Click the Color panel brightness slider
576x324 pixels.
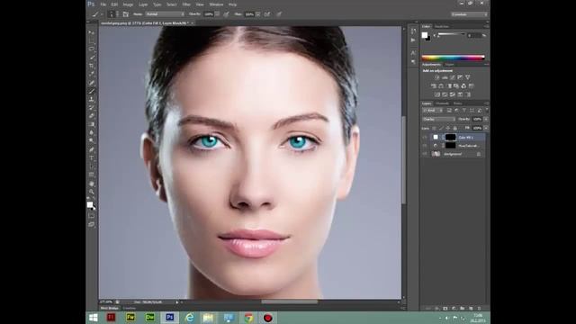click(451, 34)
